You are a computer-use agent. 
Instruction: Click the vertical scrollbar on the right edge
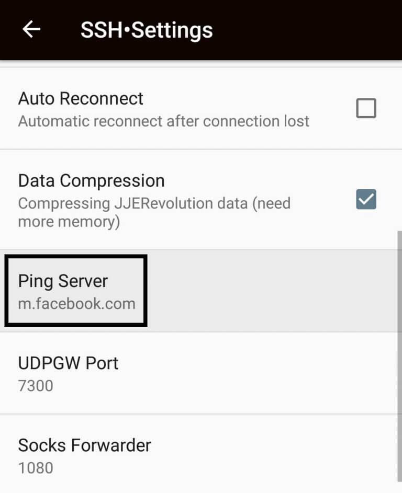click(x=399, y=356)
